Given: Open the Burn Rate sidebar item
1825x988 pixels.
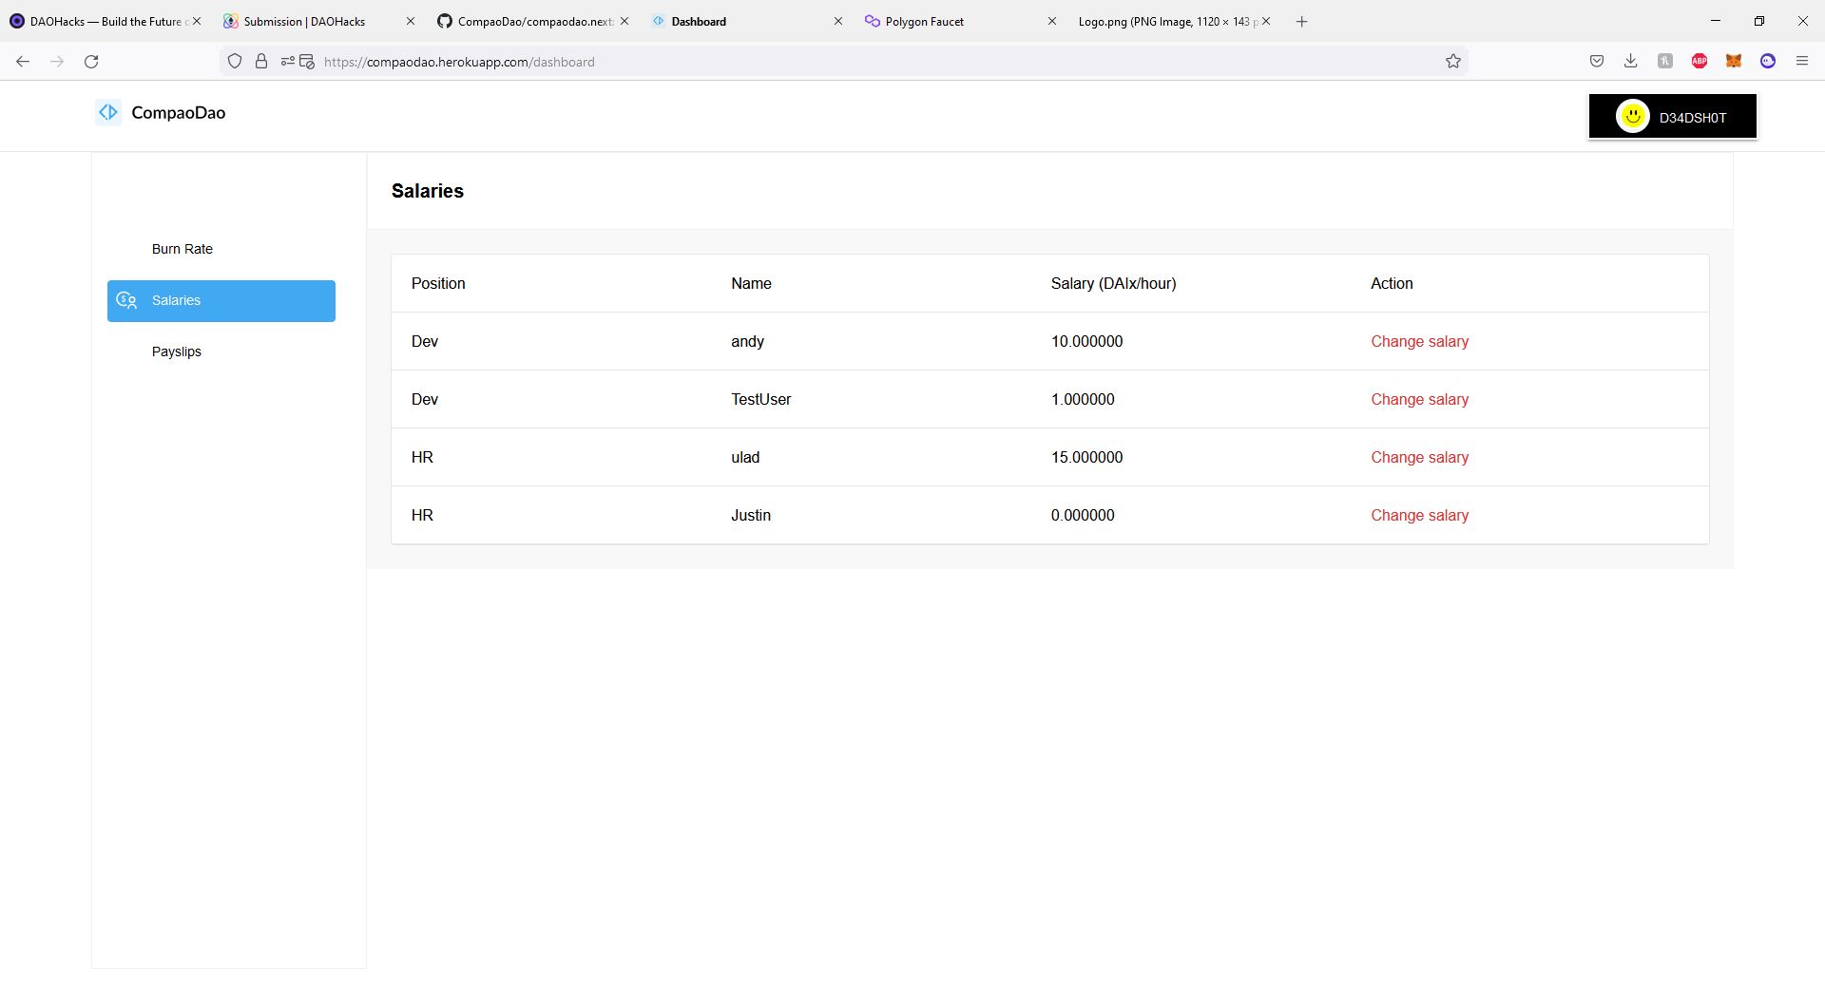Looking at the screenshot, I should pyautogui.click(x=182, y=249).
